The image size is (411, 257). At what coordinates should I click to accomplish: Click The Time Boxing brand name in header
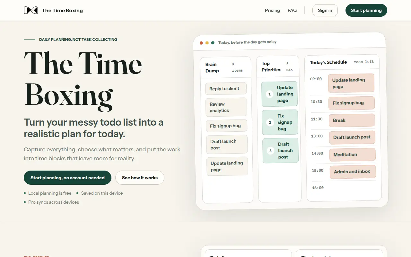62,11
